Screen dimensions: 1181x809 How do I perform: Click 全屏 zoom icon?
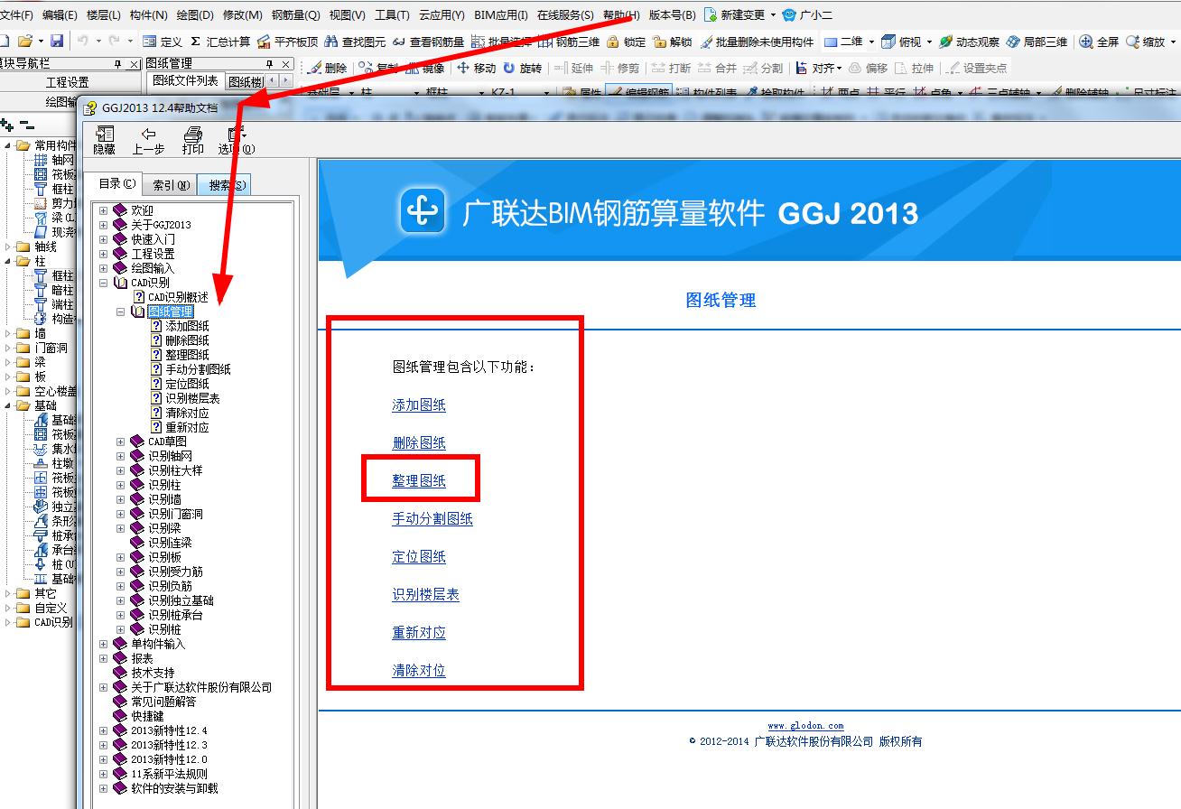1099,42
